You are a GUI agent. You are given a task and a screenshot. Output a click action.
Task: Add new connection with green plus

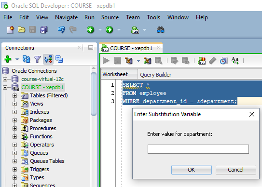[x=8, y=59]
